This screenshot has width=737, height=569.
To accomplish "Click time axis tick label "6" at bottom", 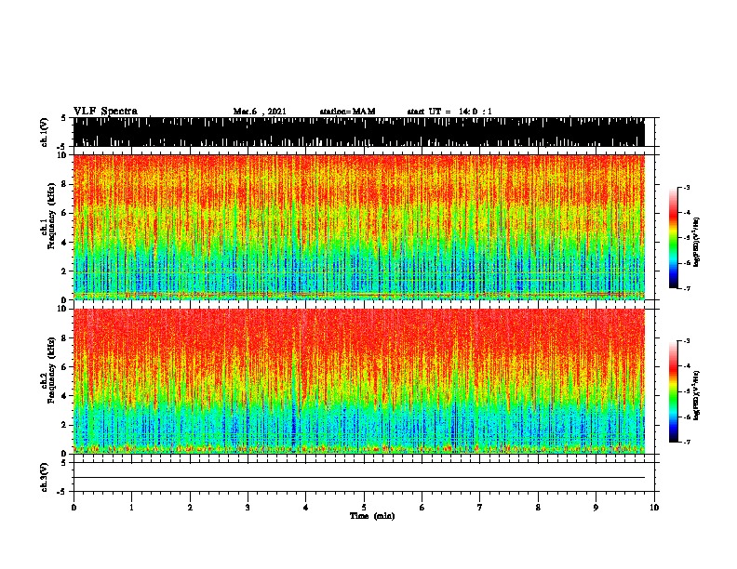I will (422, 507).
